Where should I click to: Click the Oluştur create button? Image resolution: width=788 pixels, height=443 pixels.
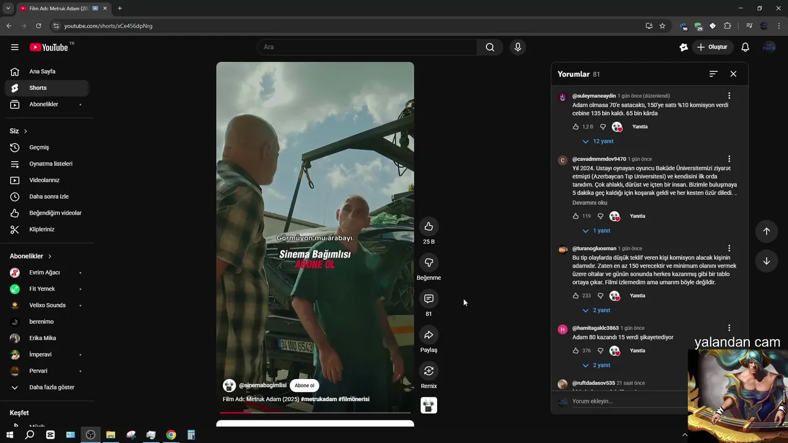[712, 47]
